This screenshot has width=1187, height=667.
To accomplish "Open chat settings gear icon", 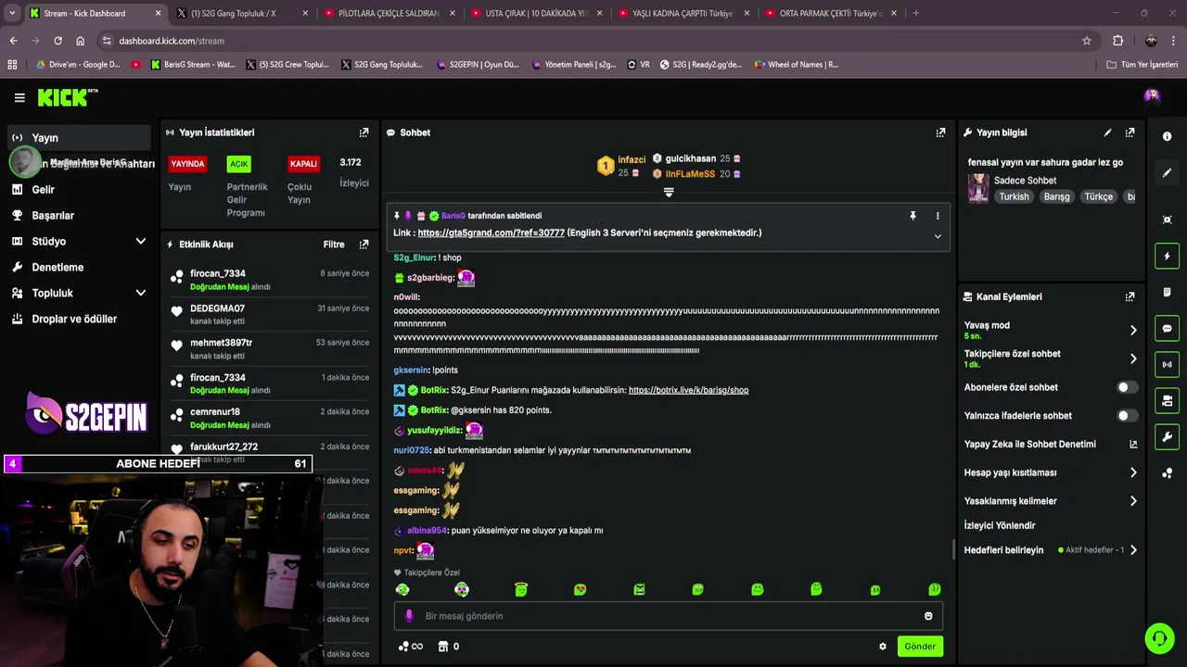I will click(883, 647).
